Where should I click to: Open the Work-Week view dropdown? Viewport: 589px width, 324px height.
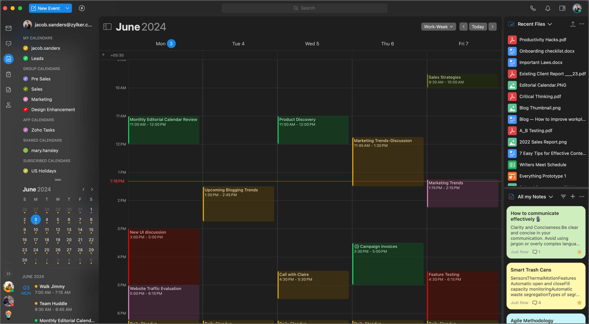[x=438, y=27]
